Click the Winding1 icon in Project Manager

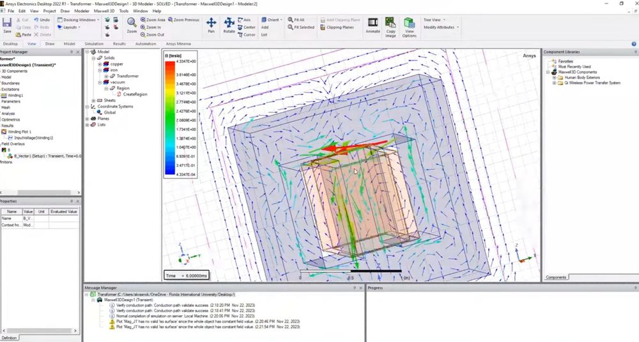tap(4, 95)
